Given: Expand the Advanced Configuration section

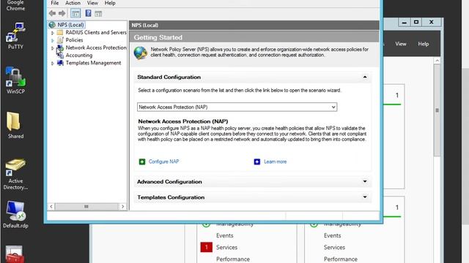Looking at the screenshot, I should pyautogui.click(x=365, y=182).
